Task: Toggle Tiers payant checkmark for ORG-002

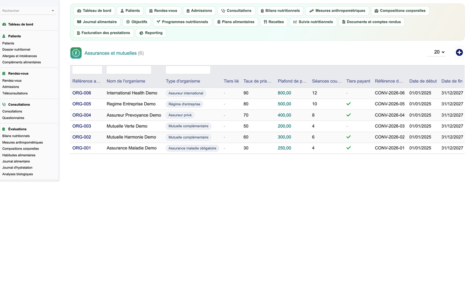Action: point(348,137)
